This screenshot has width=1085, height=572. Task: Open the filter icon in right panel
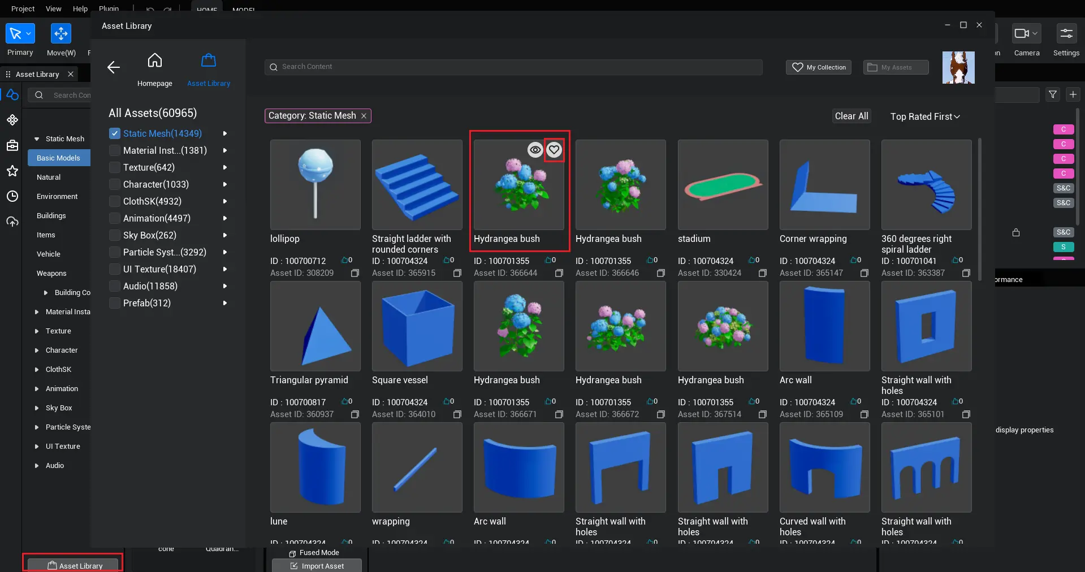(x=1053, y=94)
